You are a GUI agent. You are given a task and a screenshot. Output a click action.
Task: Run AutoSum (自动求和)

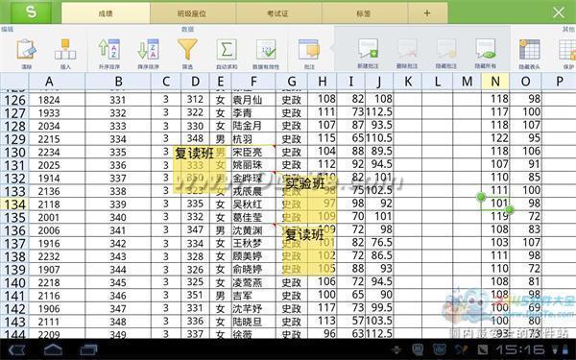tap(227, 54)
